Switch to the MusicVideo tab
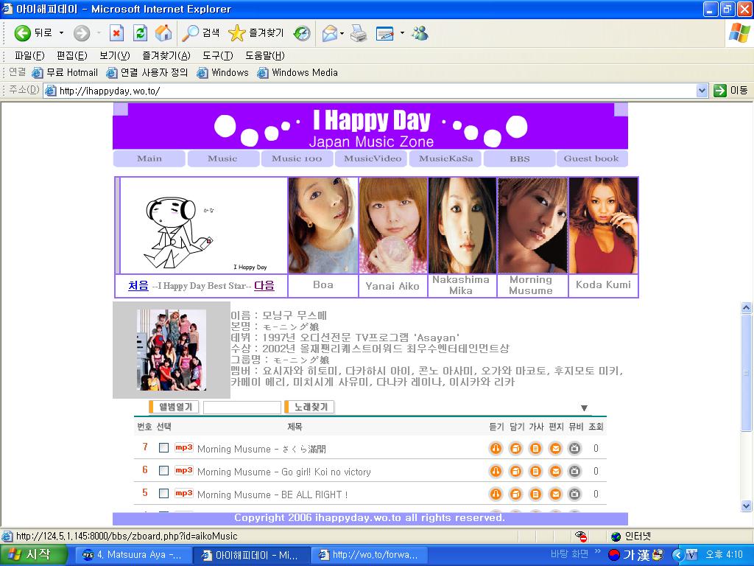The image size is (754, 566). [x=373, y=158]
